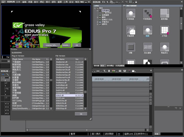
Task: Expand the 轉場 tree node
Action: pyautogui.click(x=98, y=17)
